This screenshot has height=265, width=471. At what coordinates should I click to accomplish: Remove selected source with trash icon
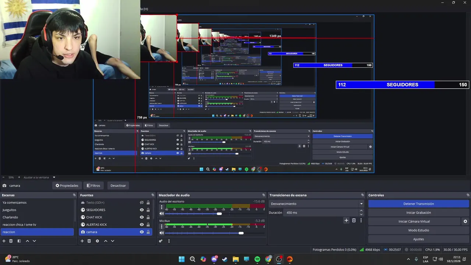(89, 241)
